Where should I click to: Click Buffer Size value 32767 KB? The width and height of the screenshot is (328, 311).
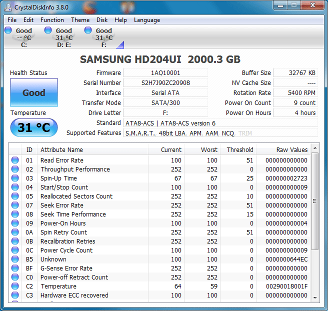tap(295, 73)
